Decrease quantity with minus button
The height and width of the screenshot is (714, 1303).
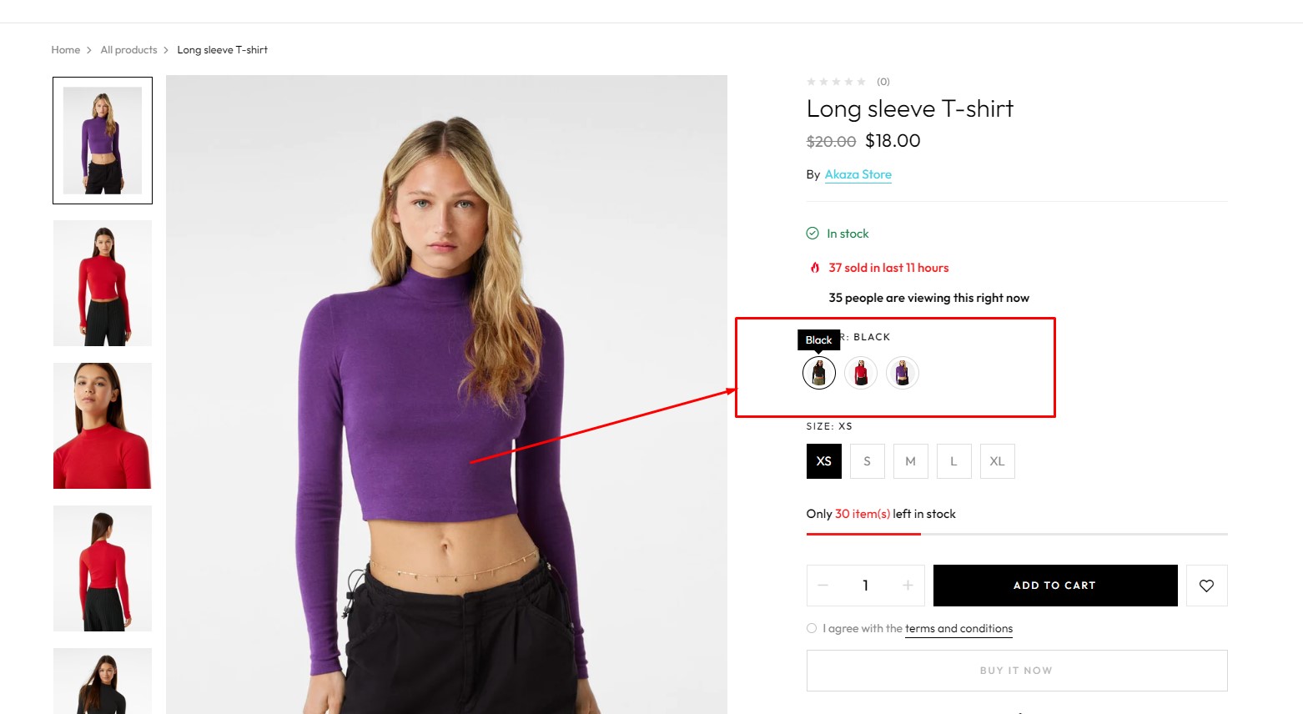click(x=823, y=586)
